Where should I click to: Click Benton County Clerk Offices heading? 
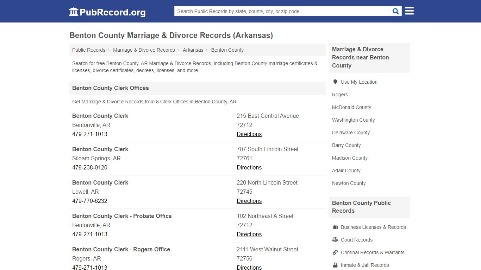click(111, 88)
